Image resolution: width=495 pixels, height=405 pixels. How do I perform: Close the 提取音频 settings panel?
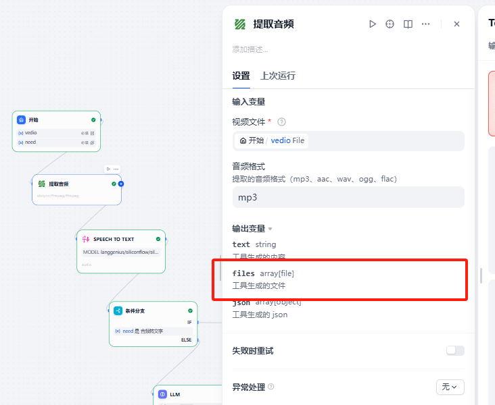456,24
